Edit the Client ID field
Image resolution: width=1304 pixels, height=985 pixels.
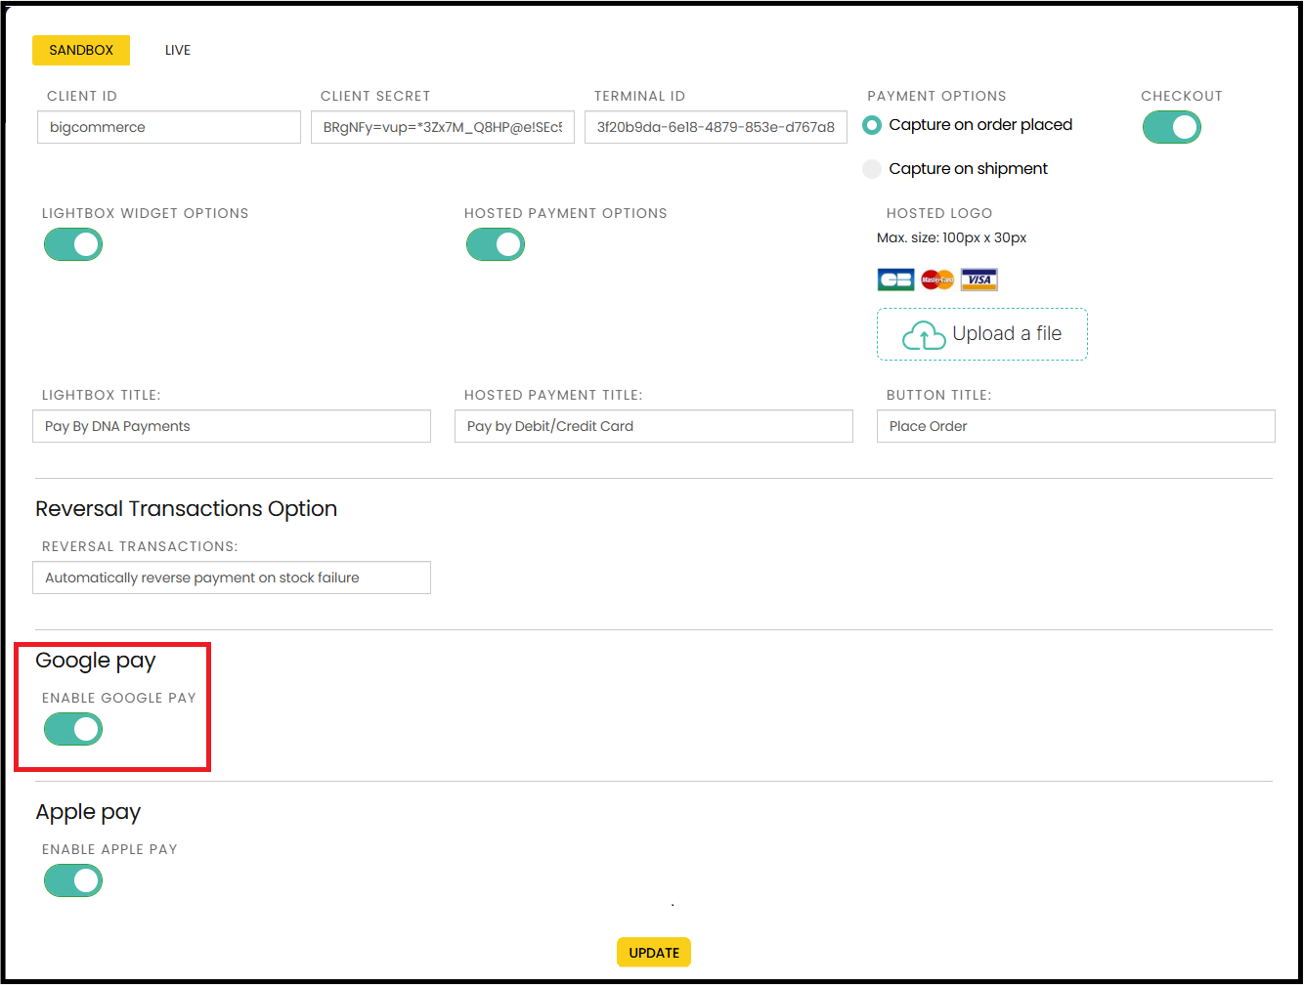click(168, 127)
